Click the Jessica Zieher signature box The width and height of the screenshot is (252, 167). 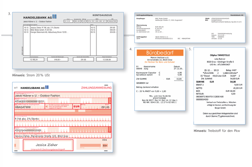(48, 145)
